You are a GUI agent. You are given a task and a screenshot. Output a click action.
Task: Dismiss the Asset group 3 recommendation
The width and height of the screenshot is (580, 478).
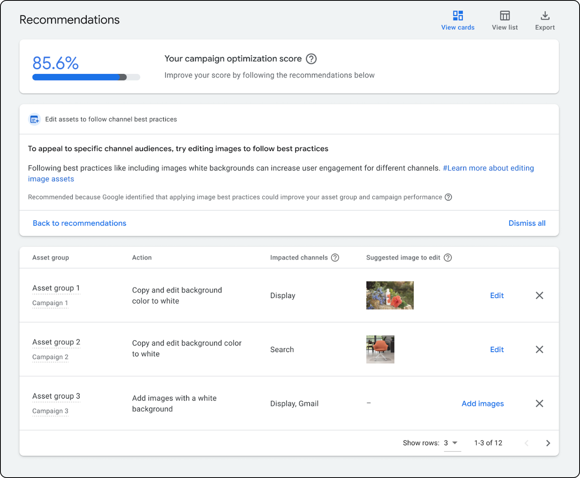click(539, 403)
